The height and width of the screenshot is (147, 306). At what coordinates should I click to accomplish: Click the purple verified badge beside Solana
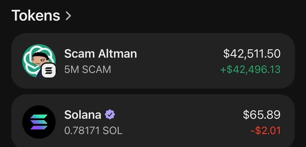click(x=110, y=115)
